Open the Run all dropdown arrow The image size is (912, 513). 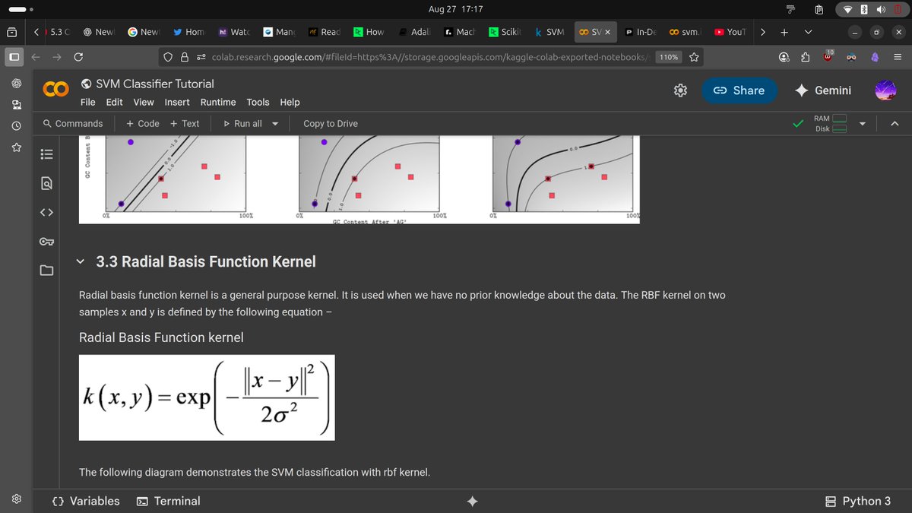pyautogui.click(x=274, y=124)
